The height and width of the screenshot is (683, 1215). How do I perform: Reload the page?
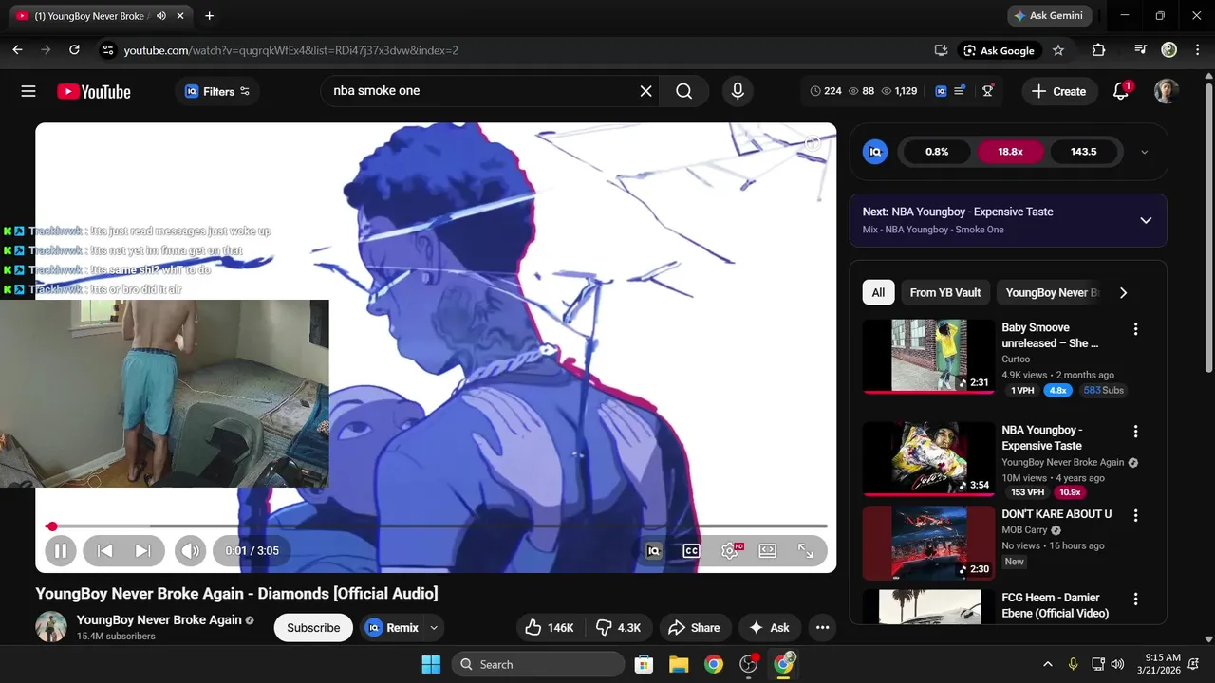[x=74, y=50]
